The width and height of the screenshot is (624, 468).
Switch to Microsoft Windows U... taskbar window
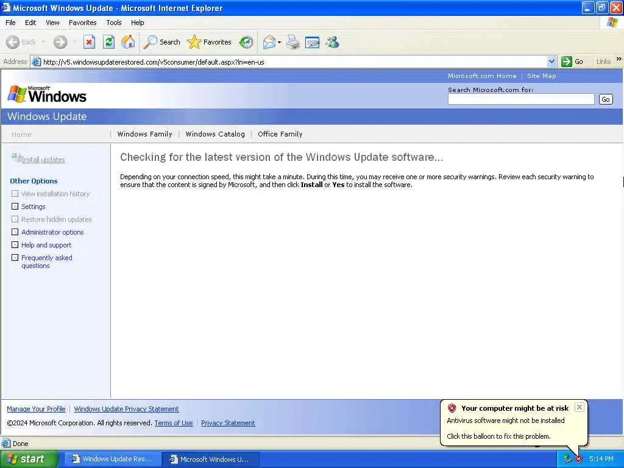(x=211, y=459)
